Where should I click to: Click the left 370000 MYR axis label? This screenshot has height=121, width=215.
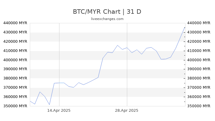[15, 87]
